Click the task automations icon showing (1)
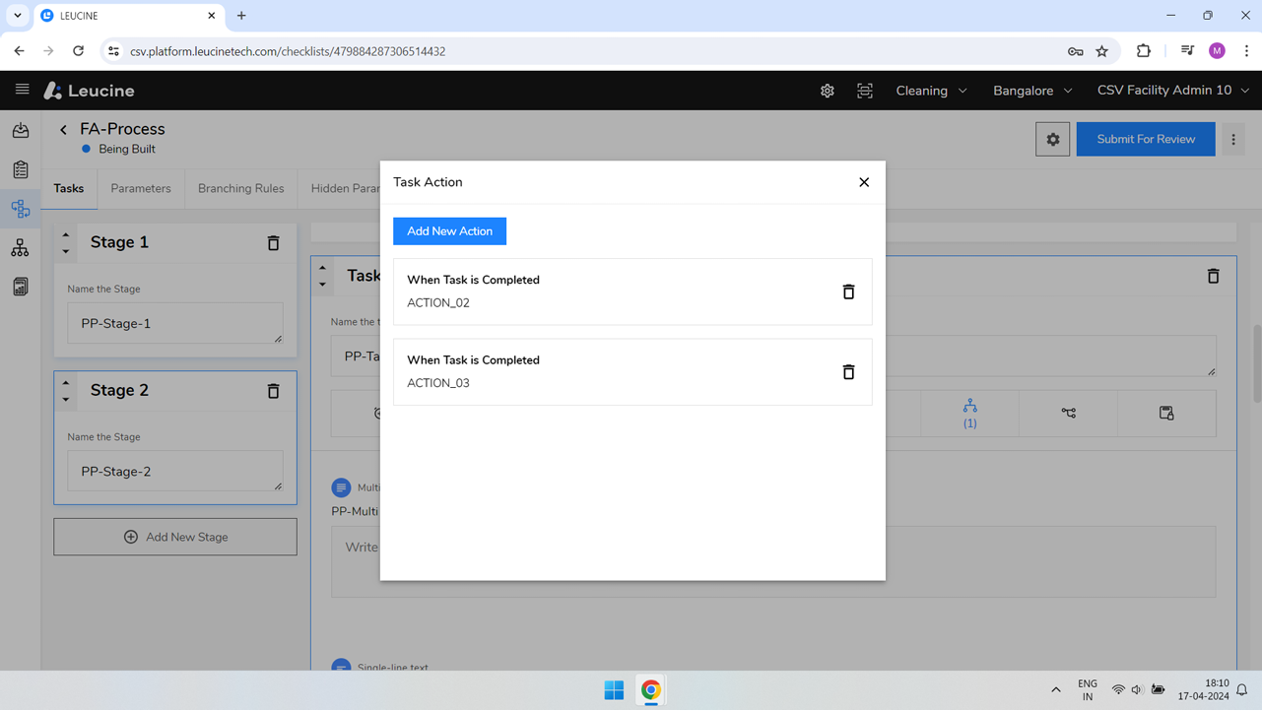 pyautogui.click(x=969, y=413)
